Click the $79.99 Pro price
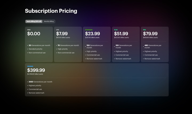192x114 pixels. (150, 34)
